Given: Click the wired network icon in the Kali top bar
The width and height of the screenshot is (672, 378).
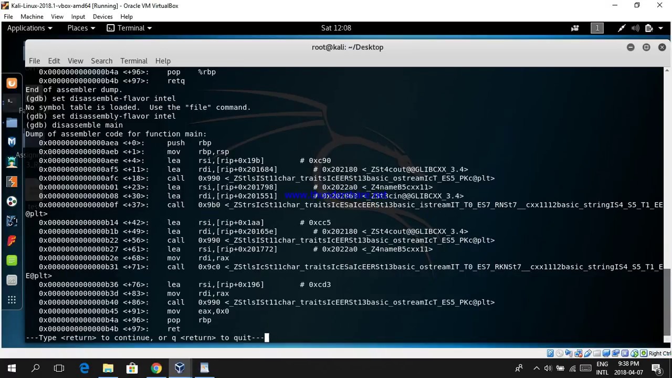Looking at the screenshot, I should [622, 28].
